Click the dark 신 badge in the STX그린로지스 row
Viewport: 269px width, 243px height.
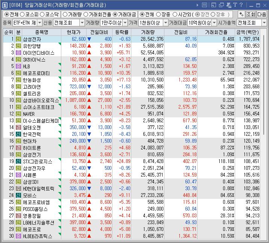pos(18,161)
